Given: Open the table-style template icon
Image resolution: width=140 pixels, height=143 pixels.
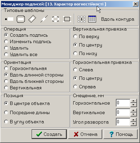Looking at the screenshot, I should click(92, 19).
